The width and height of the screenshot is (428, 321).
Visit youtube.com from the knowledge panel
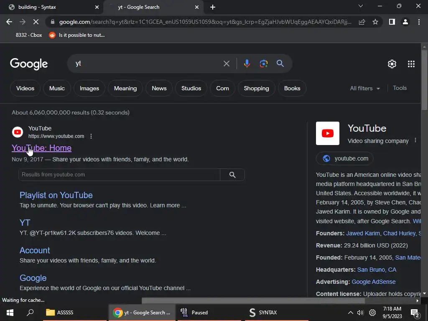click(344, 158)
